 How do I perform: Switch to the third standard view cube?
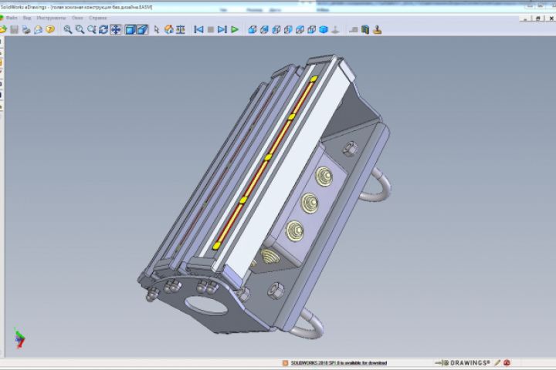coord(276,30)
